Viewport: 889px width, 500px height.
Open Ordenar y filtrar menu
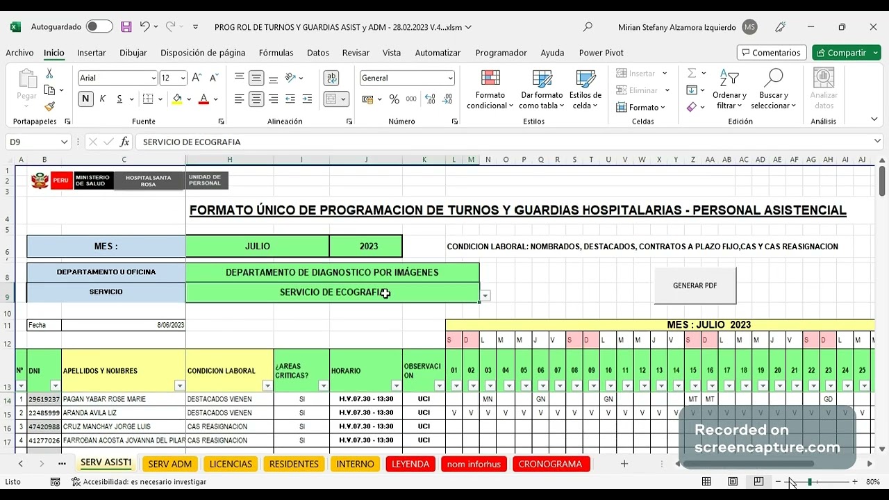(x=729, y=90)
